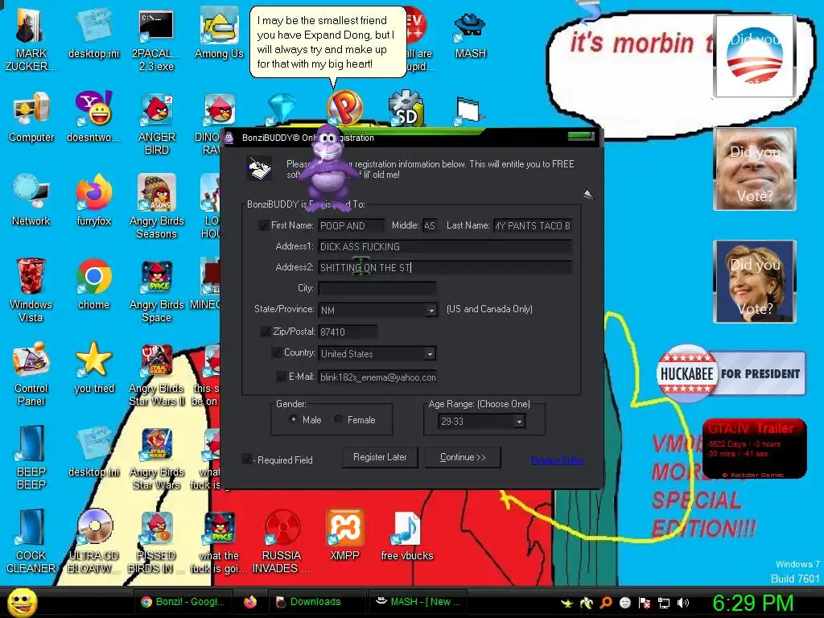This screenshot has width=824, height=618.
Task: Open the PISSED BIRDS IN desktop icon
Action: [x=156, y=542]
